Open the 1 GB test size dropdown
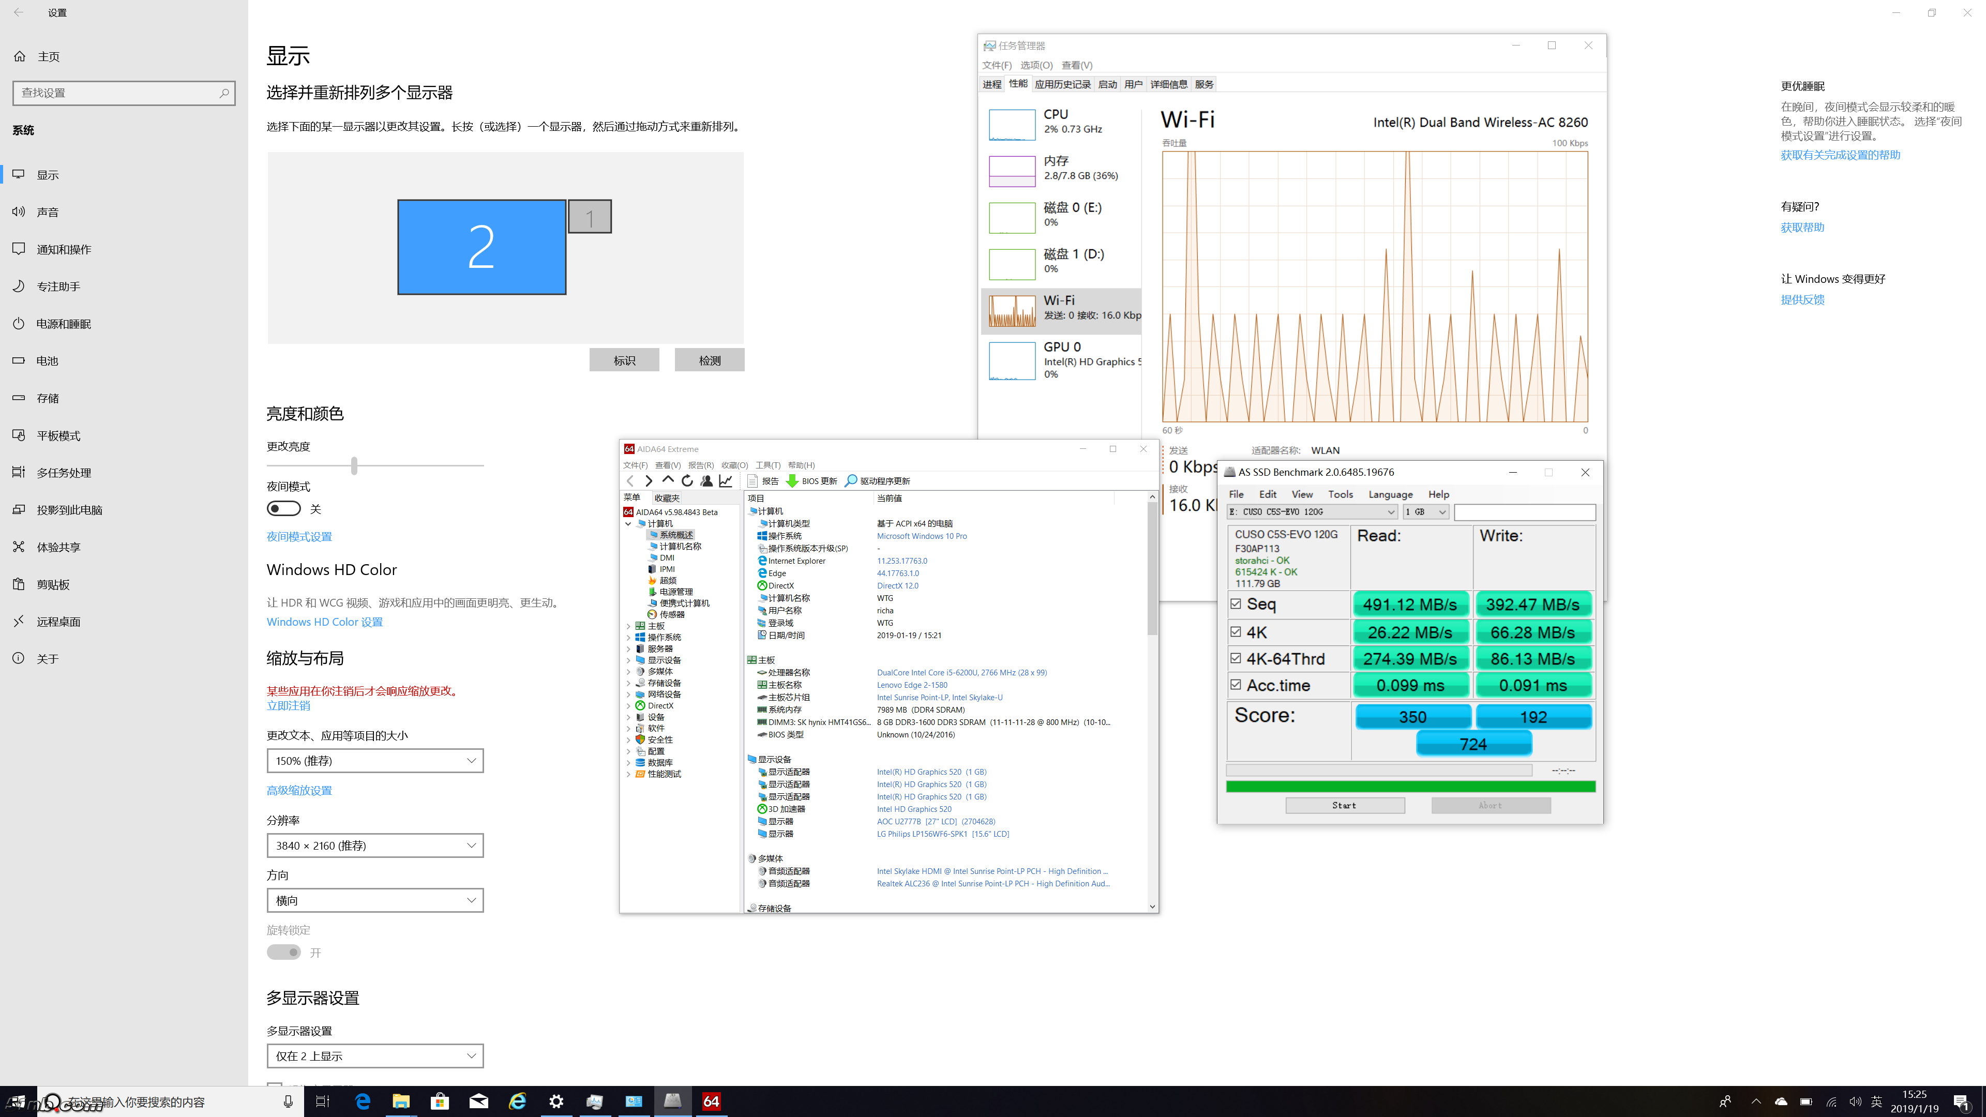This screenshot has width=1986, height=1117. [x=1425, y=512]
